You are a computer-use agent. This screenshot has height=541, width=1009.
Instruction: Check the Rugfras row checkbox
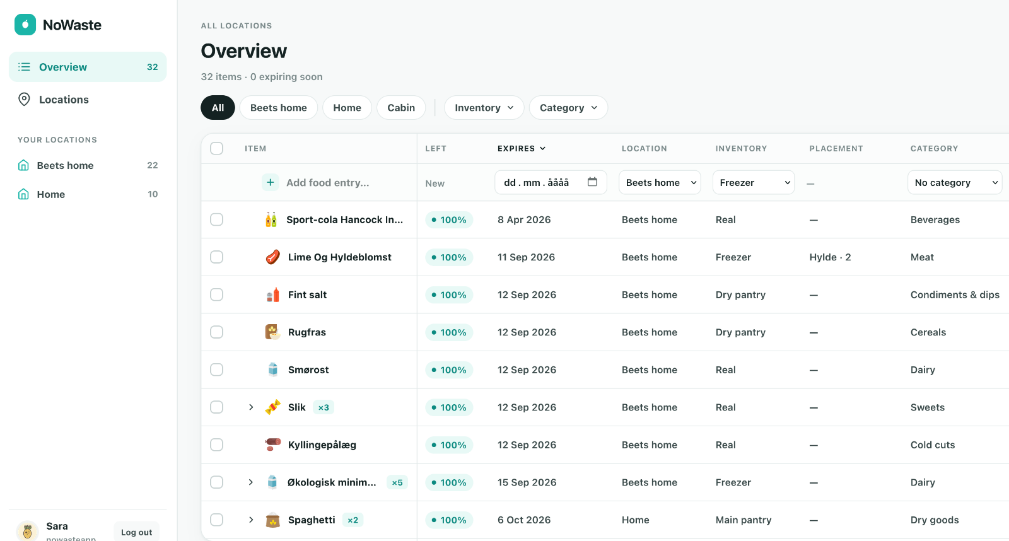(217, 332)
